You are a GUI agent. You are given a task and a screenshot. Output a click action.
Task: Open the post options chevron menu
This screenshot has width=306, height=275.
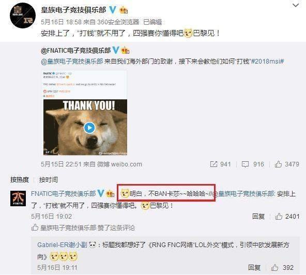296,5
